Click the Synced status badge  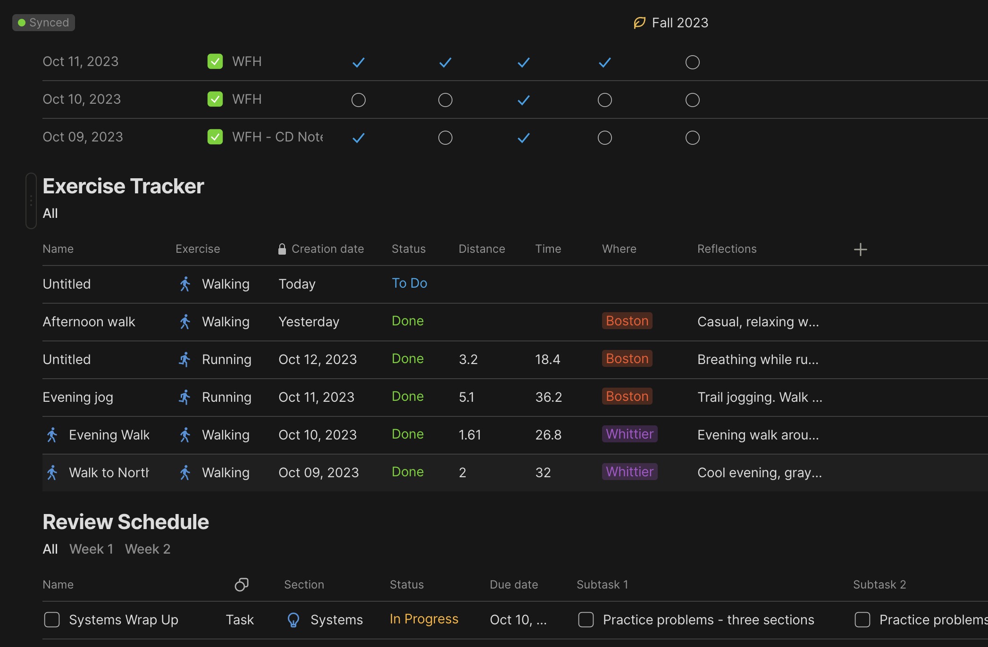43,23
